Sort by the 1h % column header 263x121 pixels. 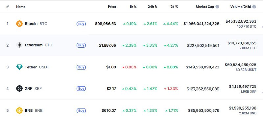(x=133, y=7)
